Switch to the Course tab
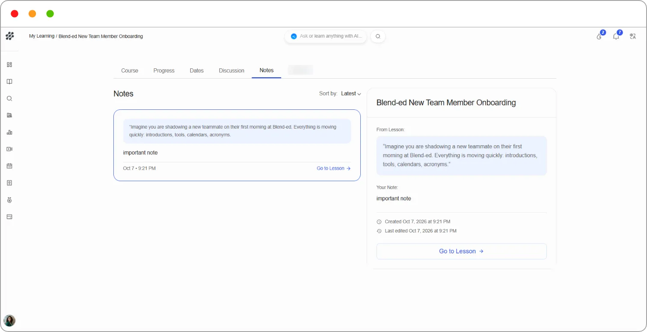 130,71
